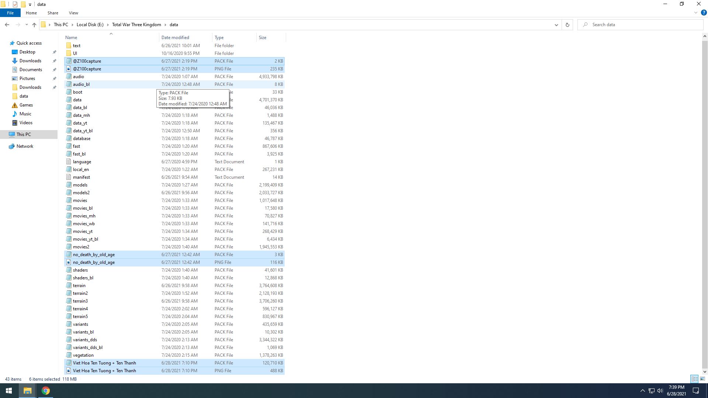Click the Up one level arrow
This screenshot has height=398, width=708.
[34, 25]
